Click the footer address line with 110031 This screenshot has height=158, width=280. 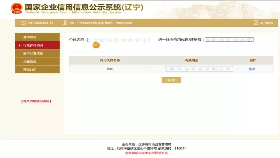click(x=146, y=148)
